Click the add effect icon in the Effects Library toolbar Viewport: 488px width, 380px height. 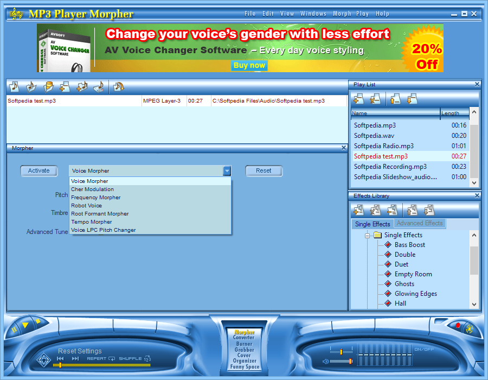tap(358, 211)
